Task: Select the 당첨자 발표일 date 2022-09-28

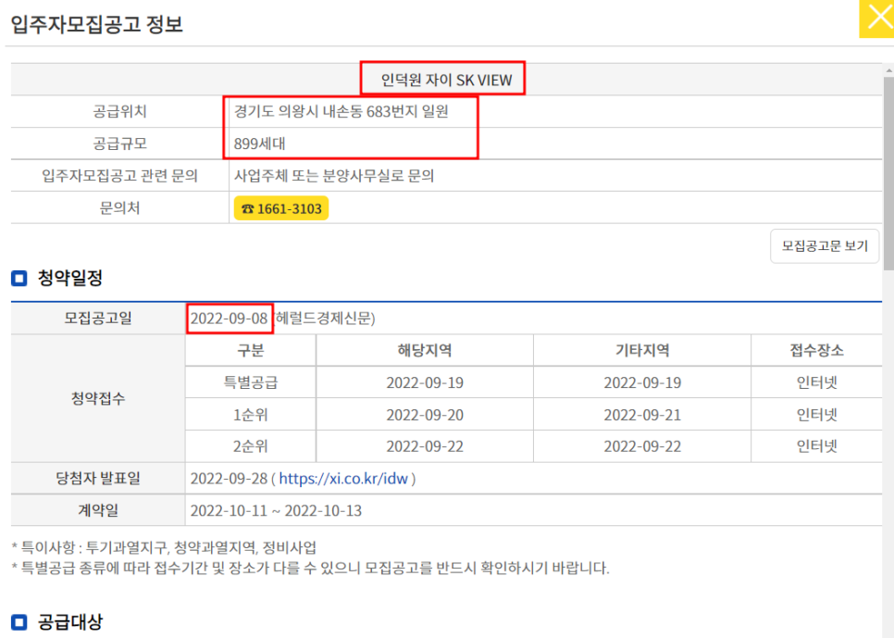Action: pos(230,478)
